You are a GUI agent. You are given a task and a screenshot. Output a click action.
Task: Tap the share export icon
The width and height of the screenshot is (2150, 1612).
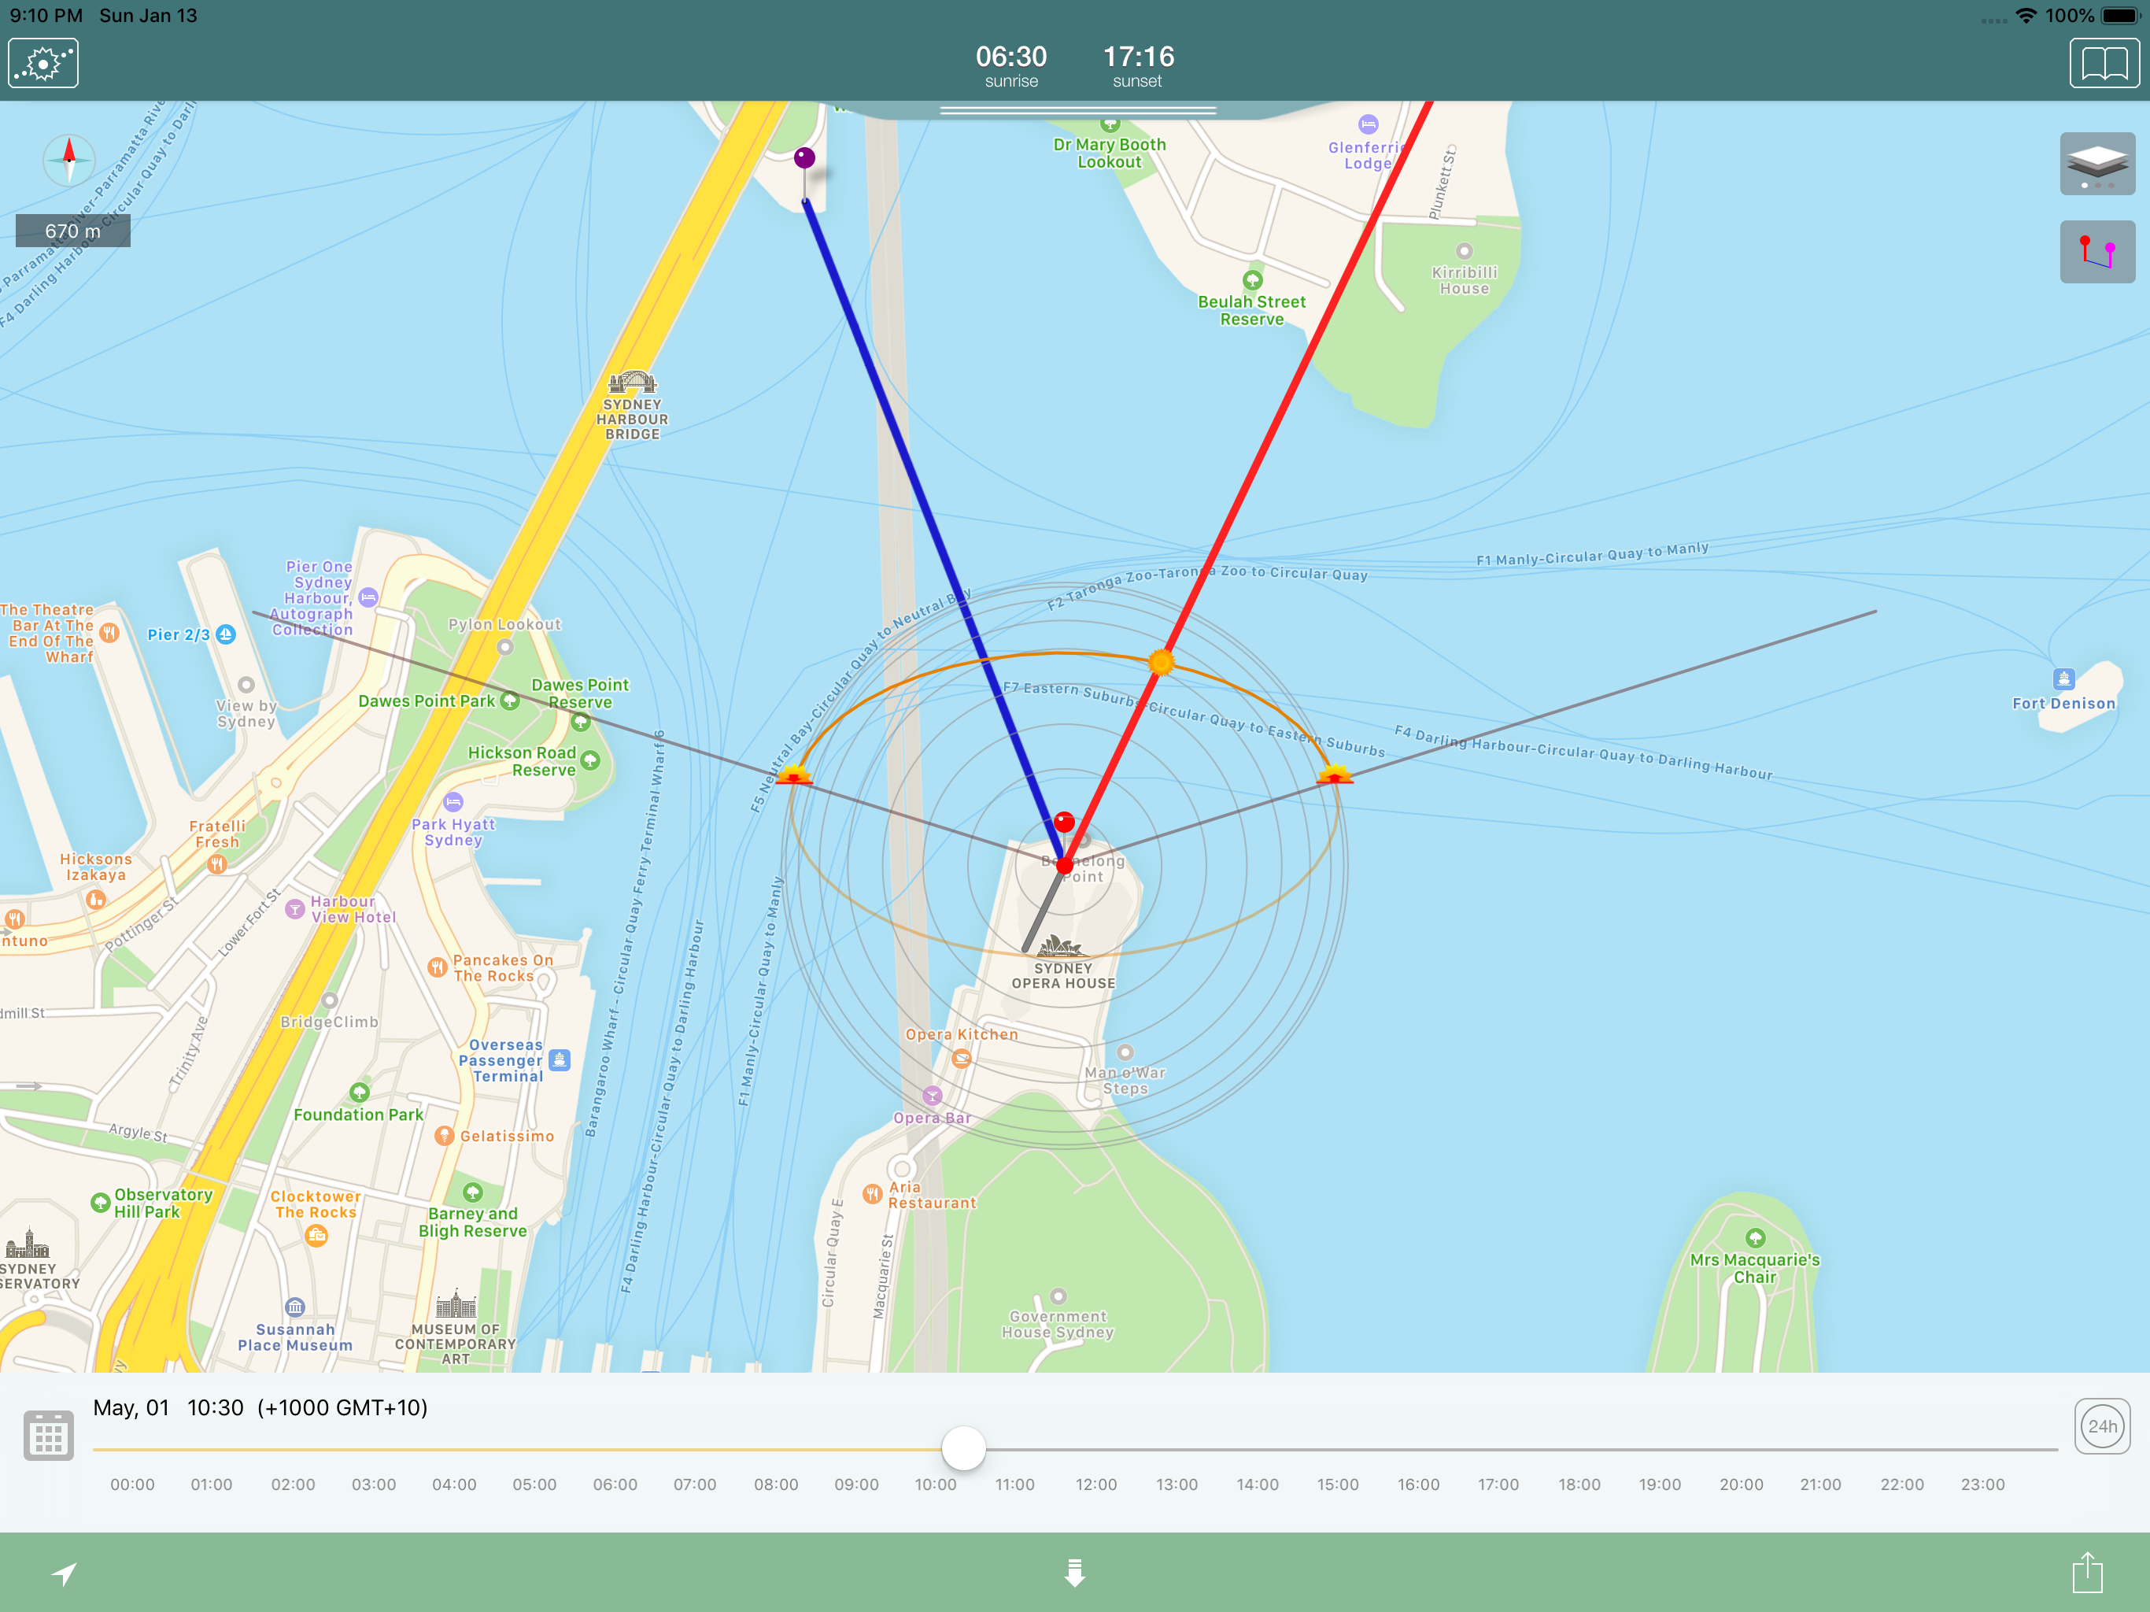[x=2087, y=1572]
